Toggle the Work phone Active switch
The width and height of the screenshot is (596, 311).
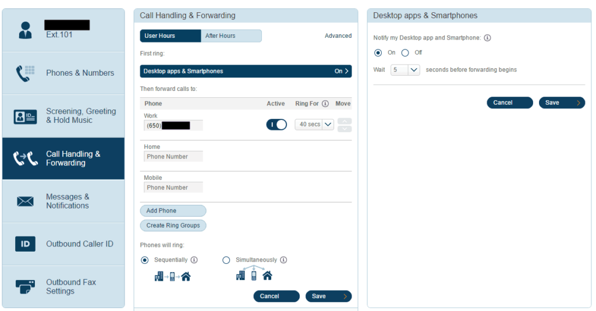276,125
